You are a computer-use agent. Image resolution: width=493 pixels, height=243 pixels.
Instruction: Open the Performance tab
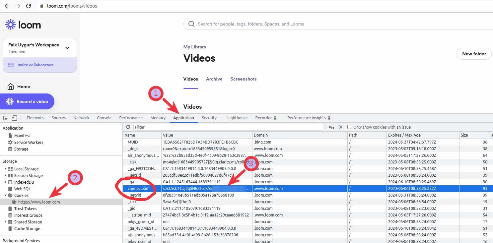[x=131, y=118]
